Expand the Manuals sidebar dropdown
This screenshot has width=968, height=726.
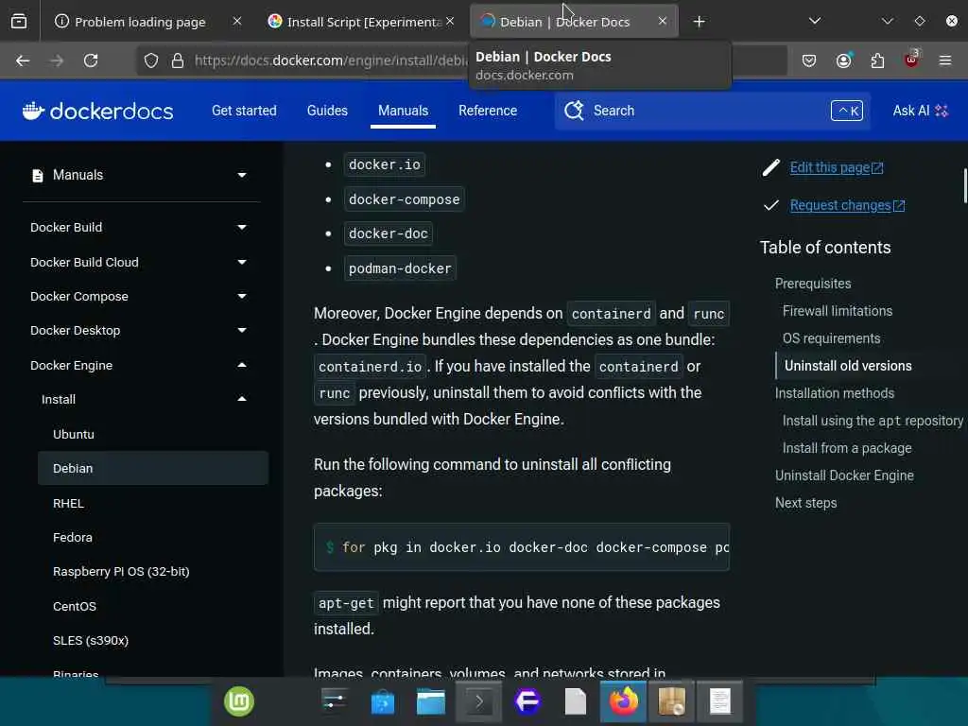click(x=242, y=175)
